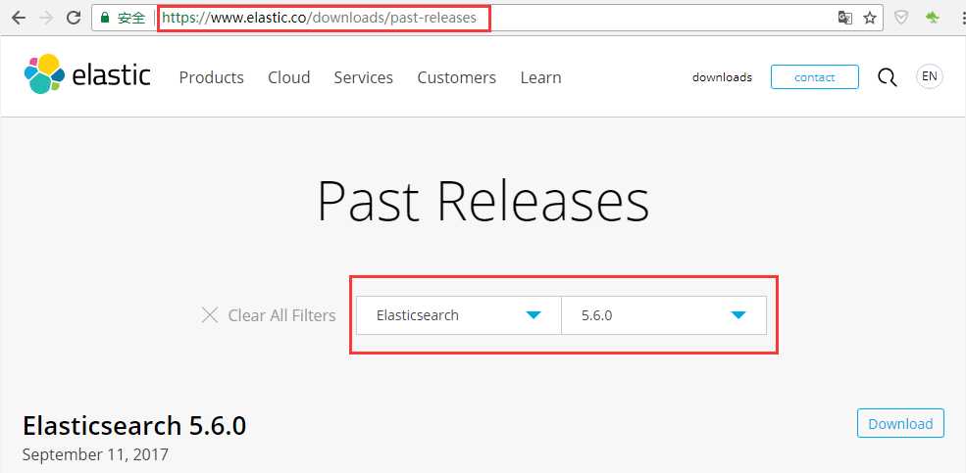Click the Past Releases heading

[483, 201]
